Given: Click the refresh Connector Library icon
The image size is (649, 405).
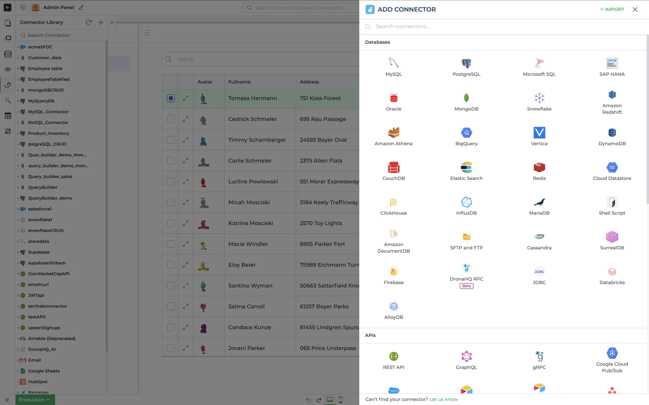Looking at the screenshot, I should click(88, 23).
